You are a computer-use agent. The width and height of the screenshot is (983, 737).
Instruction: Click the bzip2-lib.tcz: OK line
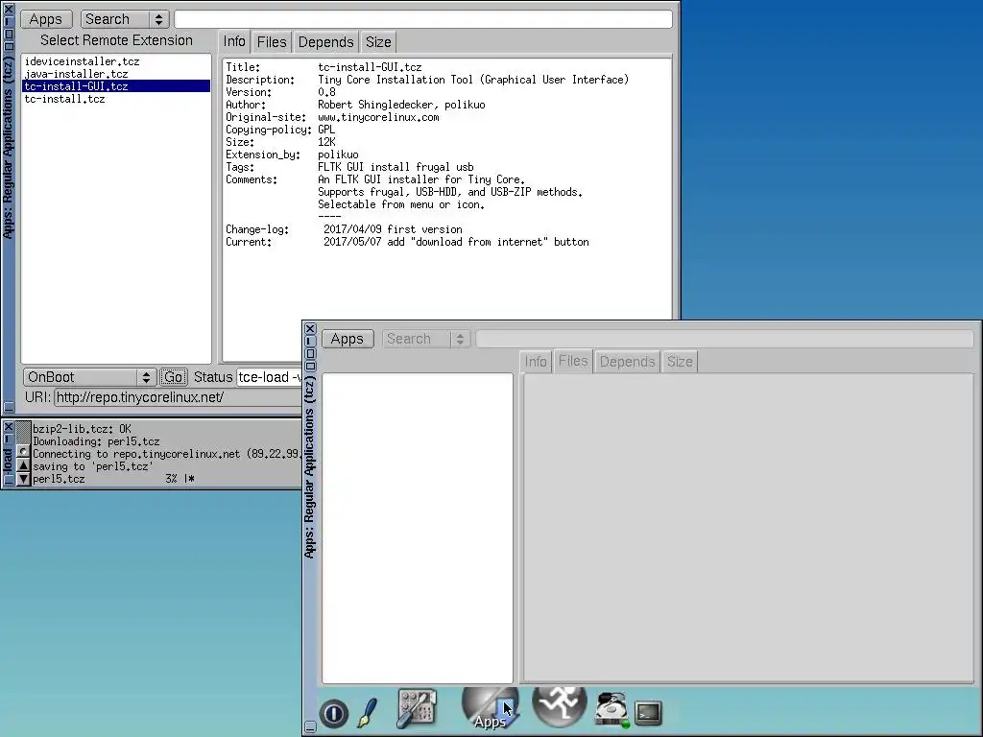83,429
